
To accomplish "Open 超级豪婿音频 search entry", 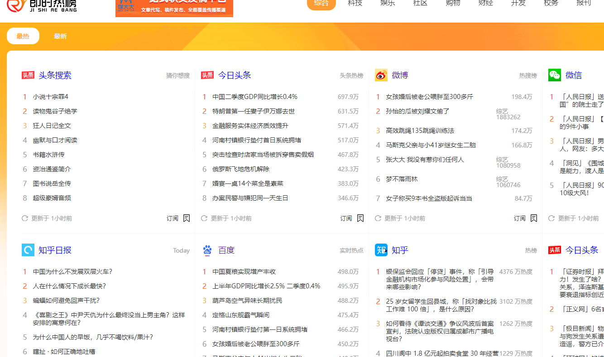I will [52, 198].
